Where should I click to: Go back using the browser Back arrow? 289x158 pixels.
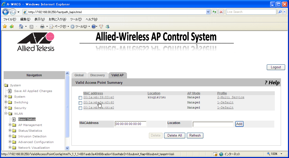click(5, 12)
